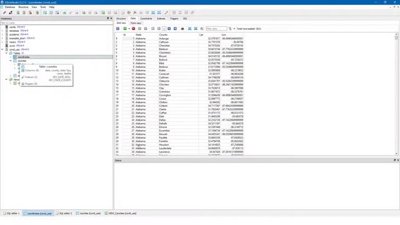Click the Export icon in main toolbar
400x225 pixels.
159,12
